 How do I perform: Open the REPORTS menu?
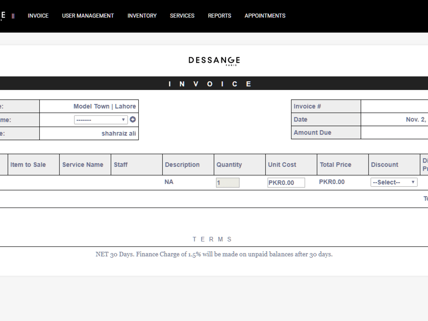tap(220, 16)
